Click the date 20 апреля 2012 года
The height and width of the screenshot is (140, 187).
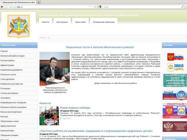69,111
